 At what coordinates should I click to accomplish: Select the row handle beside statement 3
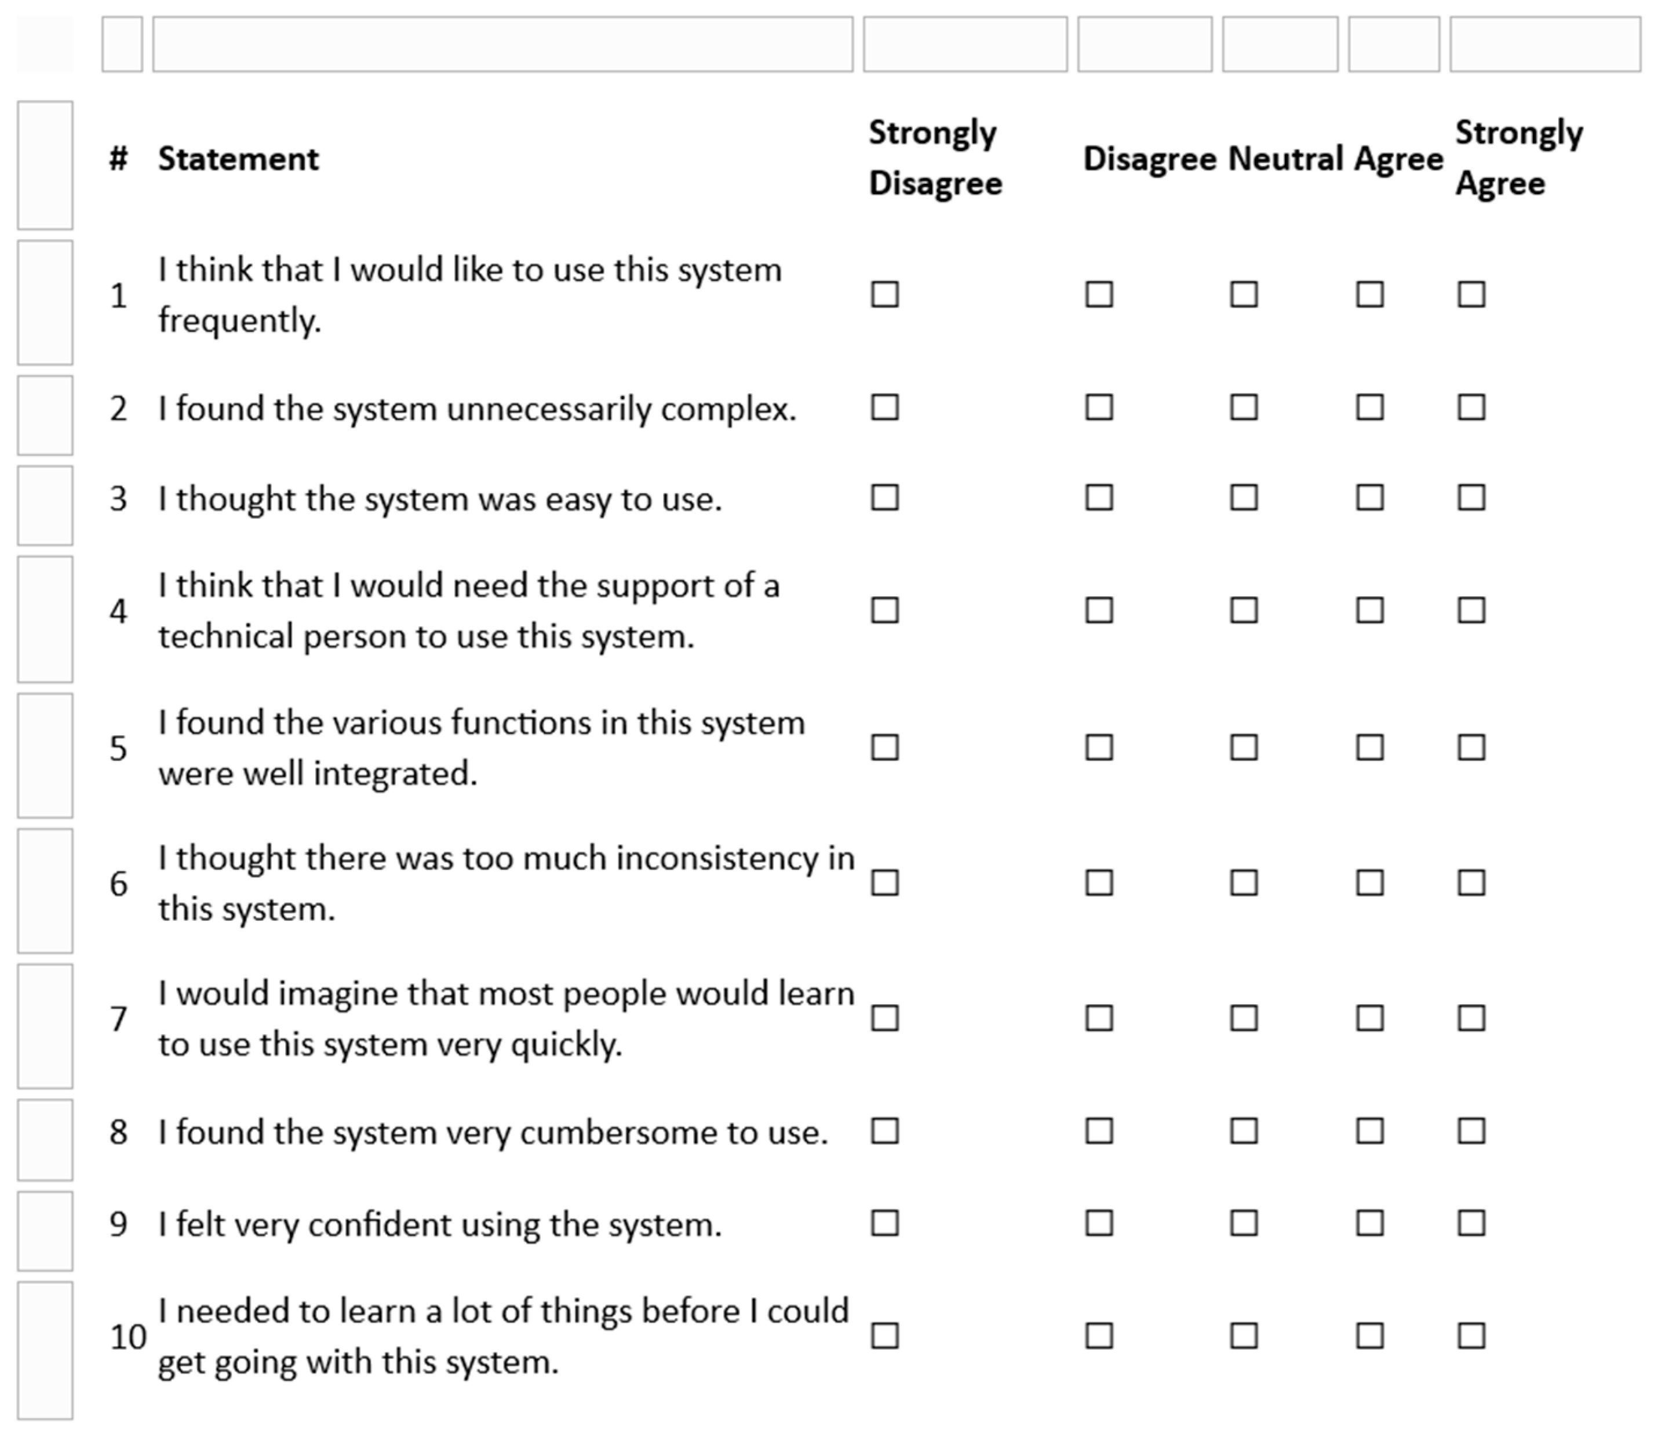(x=45, y=505)
